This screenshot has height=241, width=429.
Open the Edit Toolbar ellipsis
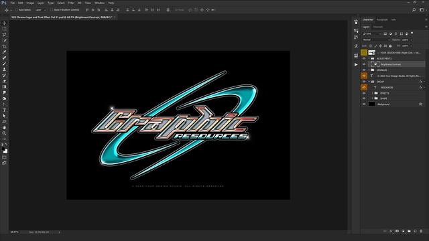point(4,139)
